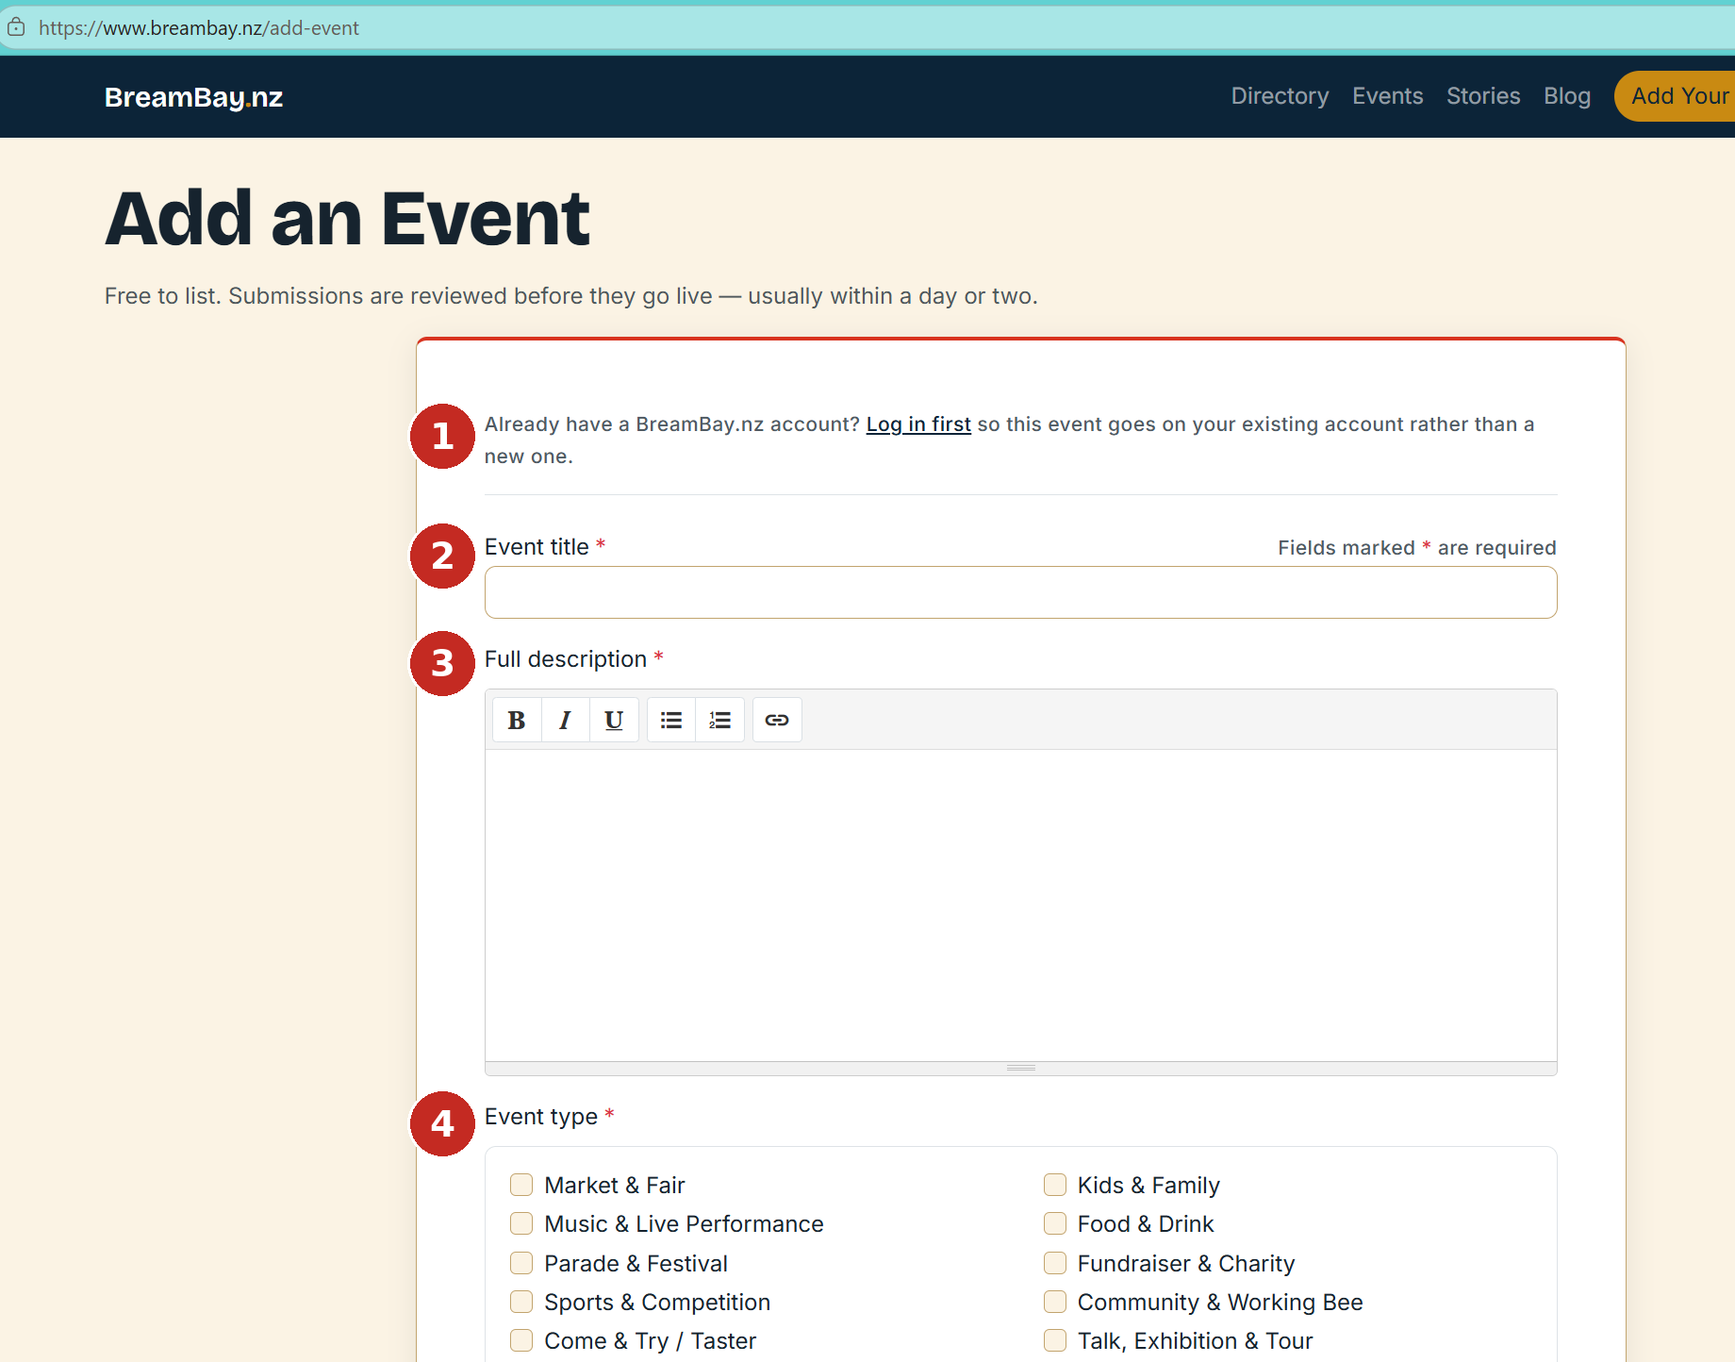This screenshot has height=1362, width=1735.
Task: Check the Talk, Exhibition & Tour checkbox
Action: coord(1055,1340)
